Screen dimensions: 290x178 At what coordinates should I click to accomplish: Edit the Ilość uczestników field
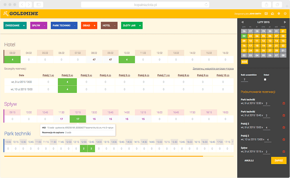(x=244, y=79)
